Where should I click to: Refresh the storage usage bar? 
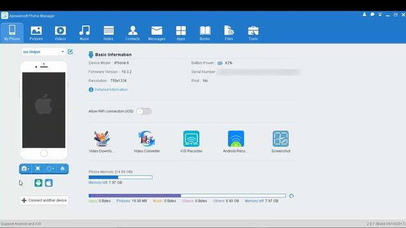[x=292, y=196]
